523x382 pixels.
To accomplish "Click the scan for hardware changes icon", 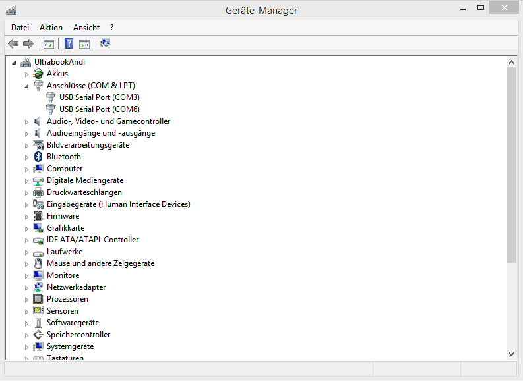I will coord(105,44).
